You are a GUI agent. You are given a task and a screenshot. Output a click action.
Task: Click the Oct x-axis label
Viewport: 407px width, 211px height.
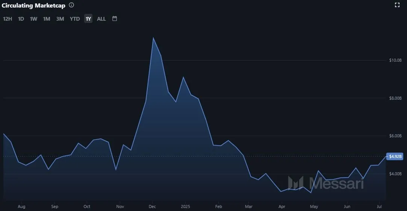[87, 206]
